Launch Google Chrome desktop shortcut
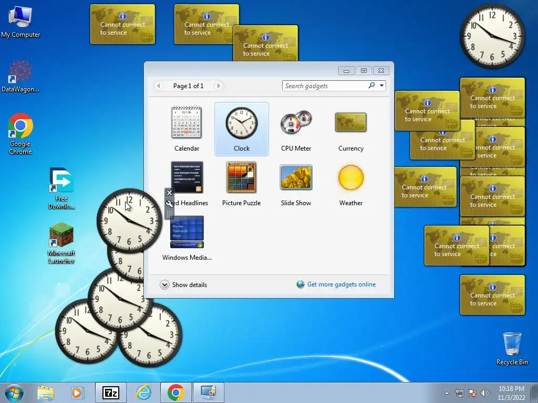The width and height of the screenshot is (538, 403). pos(20,134)
